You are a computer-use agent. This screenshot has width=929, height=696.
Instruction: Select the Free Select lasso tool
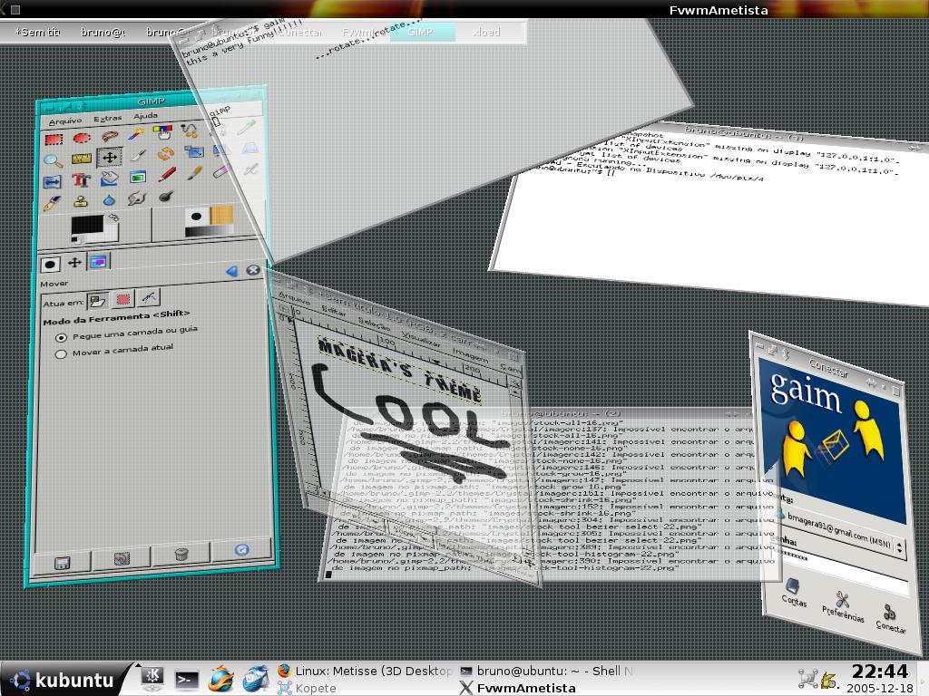pos(110,137)
